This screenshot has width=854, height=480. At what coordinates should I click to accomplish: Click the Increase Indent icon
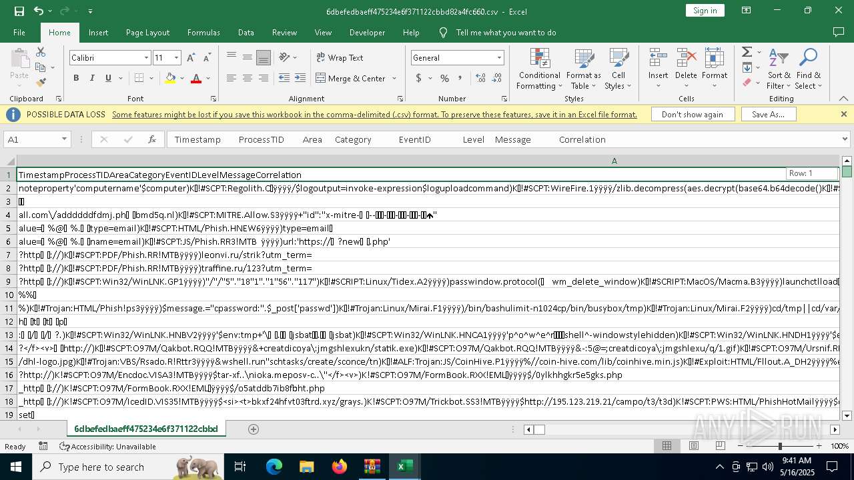point(300,78)
